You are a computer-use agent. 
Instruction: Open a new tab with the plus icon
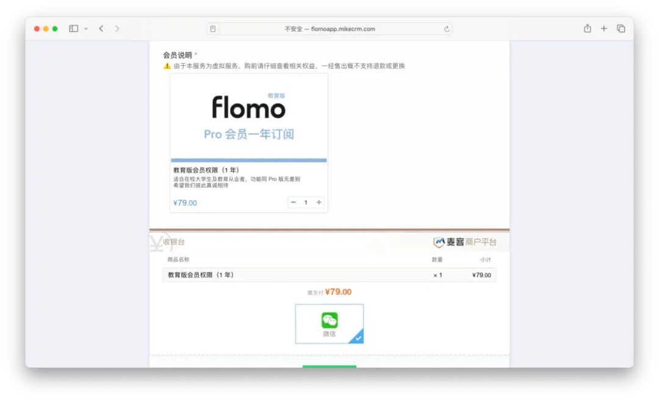pyautogui.click(x=604, y=28)
